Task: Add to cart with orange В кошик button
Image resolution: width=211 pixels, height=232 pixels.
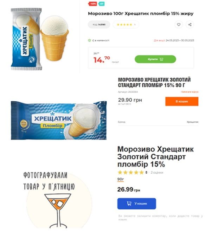Action: (182, 101)
